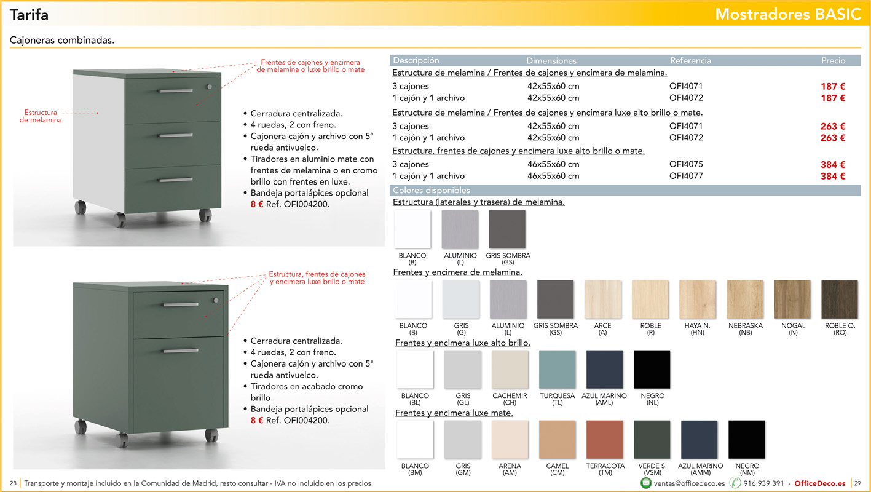Select the TERRACOTA (TM) swatch

point(605,440)
